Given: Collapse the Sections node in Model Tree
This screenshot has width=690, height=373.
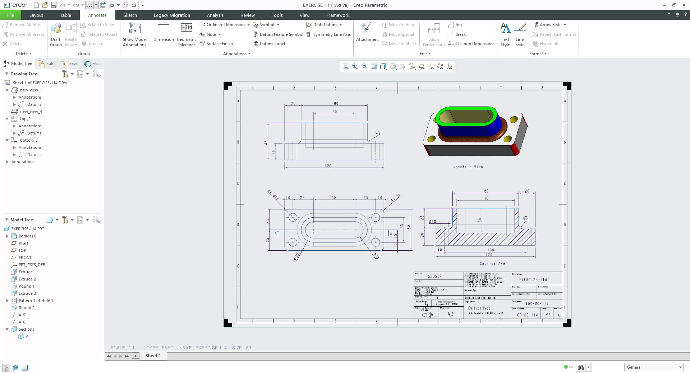Looking at the screenshot, I should pos(7,329).
